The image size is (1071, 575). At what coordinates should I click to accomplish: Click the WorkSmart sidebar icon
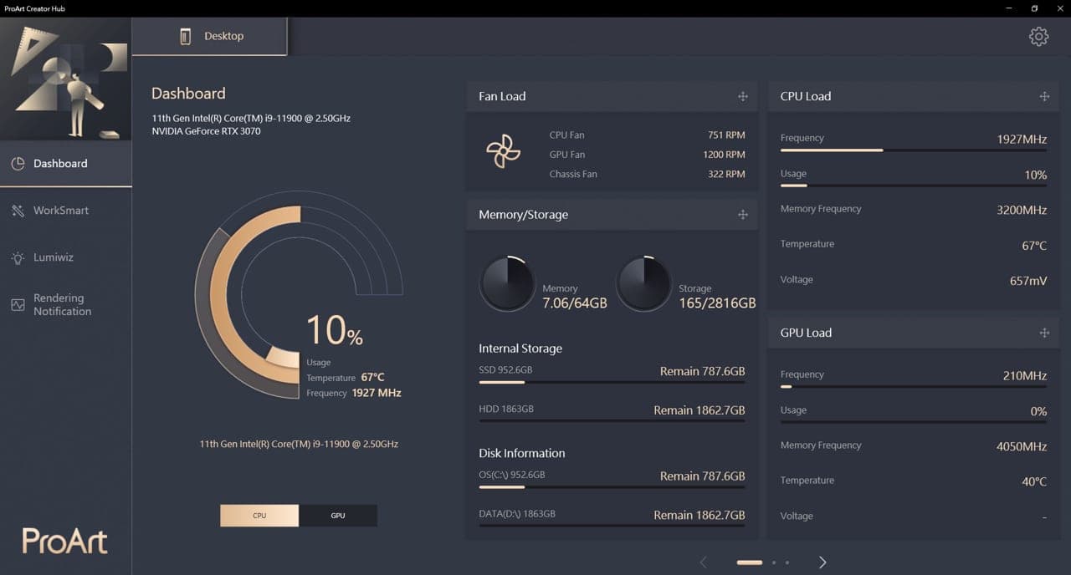pos(18,211)
